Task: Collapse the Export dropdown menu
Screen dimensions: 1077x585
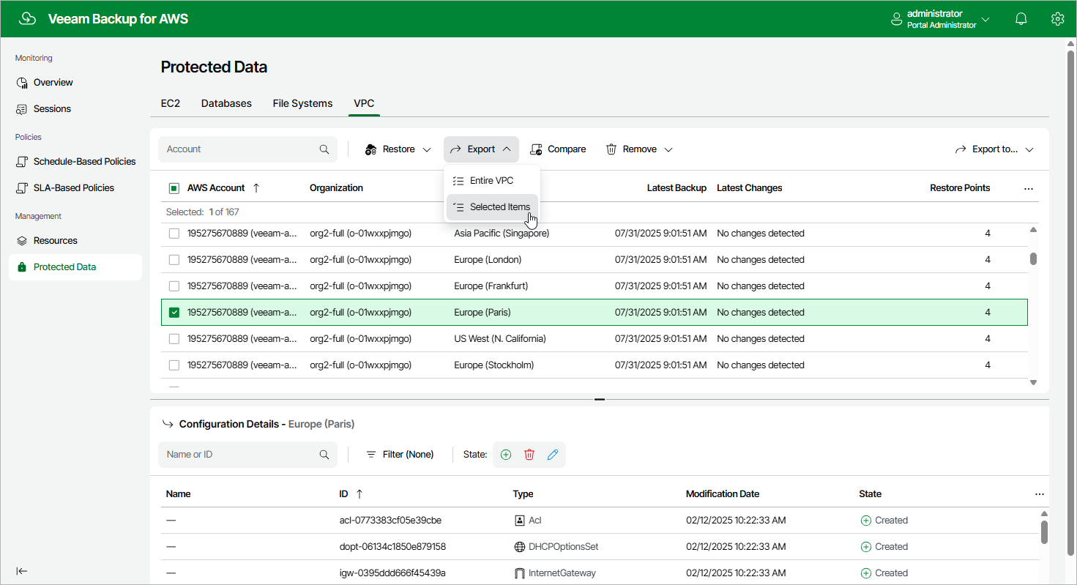Action: [481, 149]
